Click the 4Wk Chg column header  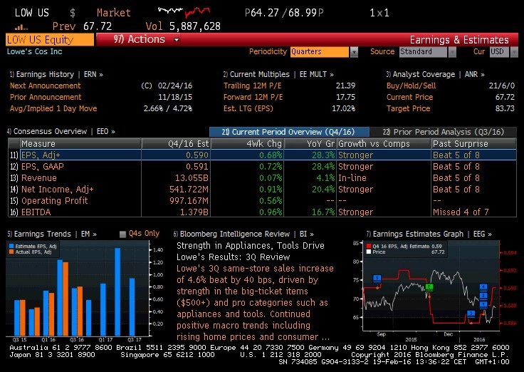tap(247, 144)
